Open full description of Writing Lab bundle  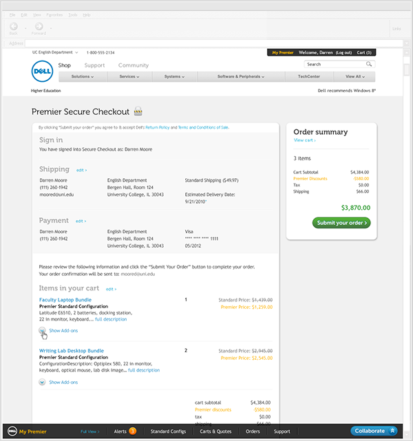(x=144, y=370)
